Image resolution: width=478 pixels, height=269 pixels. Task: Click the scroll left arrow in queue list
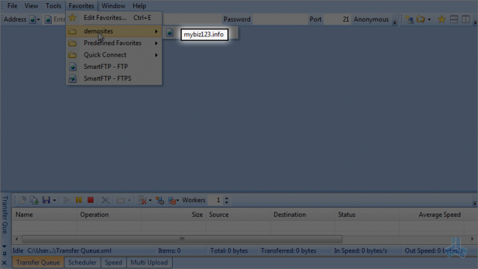point(17,239)
